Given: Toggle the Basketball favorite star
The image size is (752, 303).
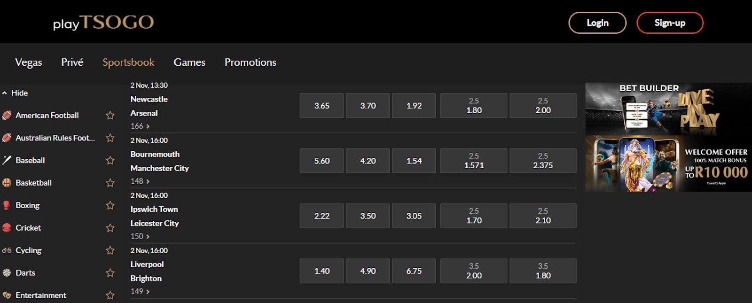Looking at the screenshot, I should tap(110, 183).
